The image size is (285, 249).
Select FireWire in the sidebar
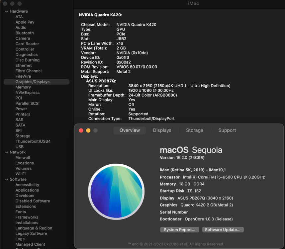pos(23,76)
